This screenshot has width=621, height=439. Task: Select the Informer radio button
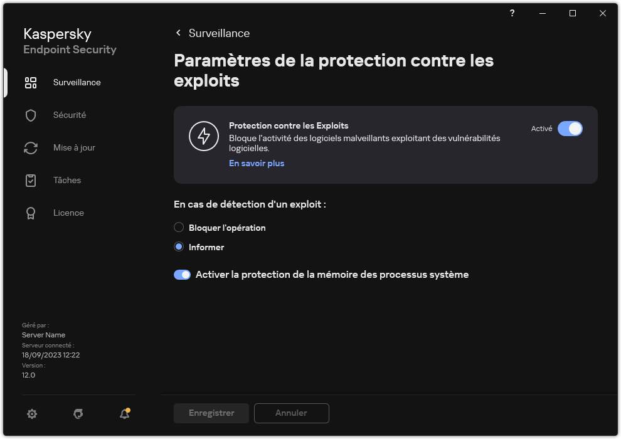point(179,246)
